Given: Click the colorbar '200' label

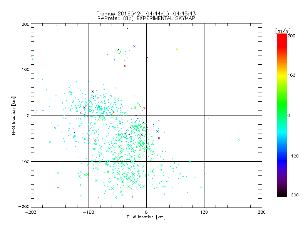Looking at the screenshot, I should 291,36.
